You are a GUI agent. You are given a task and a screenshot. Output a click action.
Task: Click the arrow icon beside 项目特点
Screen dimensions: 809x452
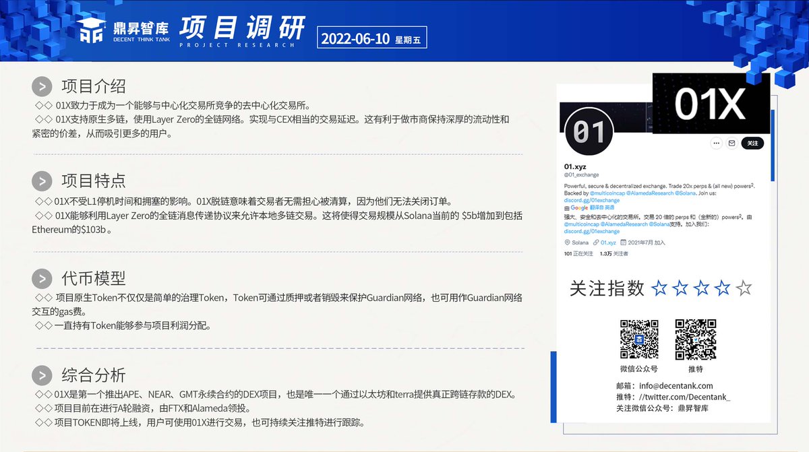pos(42,182)
